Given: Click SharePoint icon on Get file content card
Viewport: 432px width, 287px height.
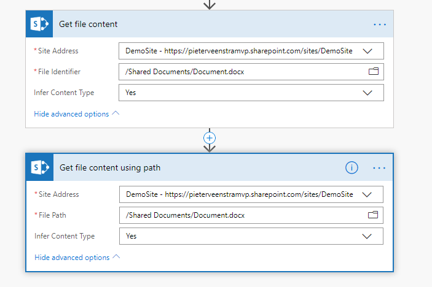Looking at the screenshot, I should (39, 24).
